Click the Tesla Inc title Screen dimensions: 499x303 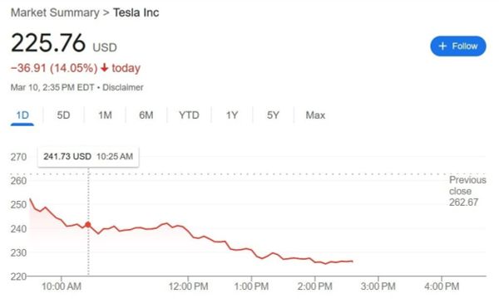pos(136,12)
